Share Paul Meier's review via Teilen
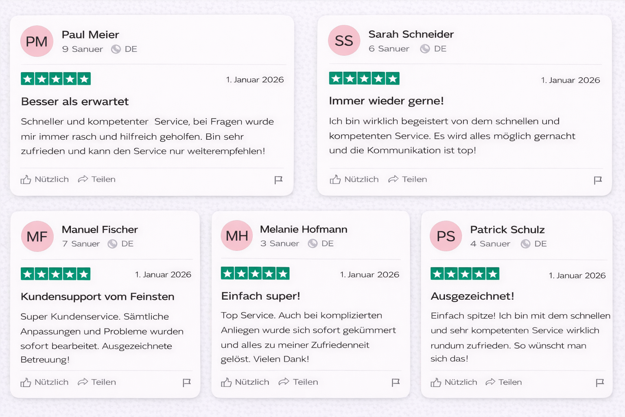Viewport: 625px width, 417px height. click(x=97, y=179)
